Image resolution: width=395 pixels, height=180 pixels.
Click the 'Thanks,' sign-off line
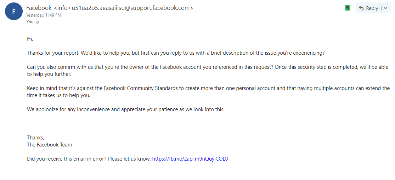[35, 138]
